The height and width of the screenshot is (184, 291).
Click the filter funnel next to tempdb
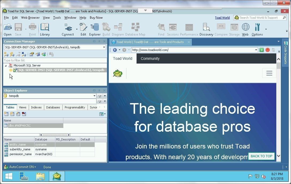(x=100, y=96)
